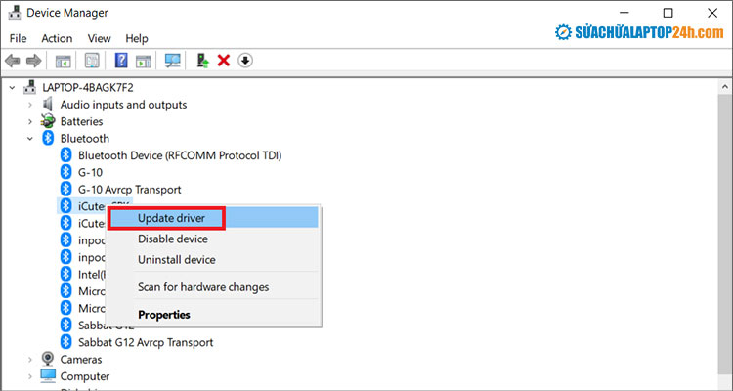Viewport: 733px width, 391px height.
Task: Select Disable device in context menu
Action: pyautogui.click(x=172, y=239)
